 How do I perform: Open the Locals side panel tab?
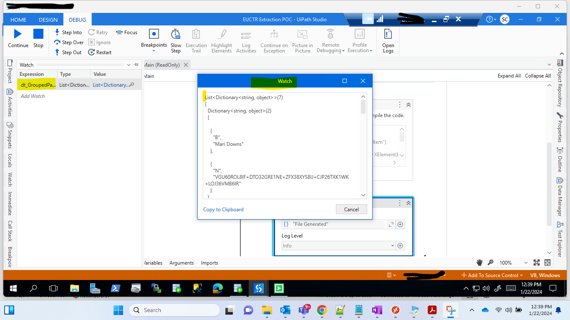coord(10,160)
